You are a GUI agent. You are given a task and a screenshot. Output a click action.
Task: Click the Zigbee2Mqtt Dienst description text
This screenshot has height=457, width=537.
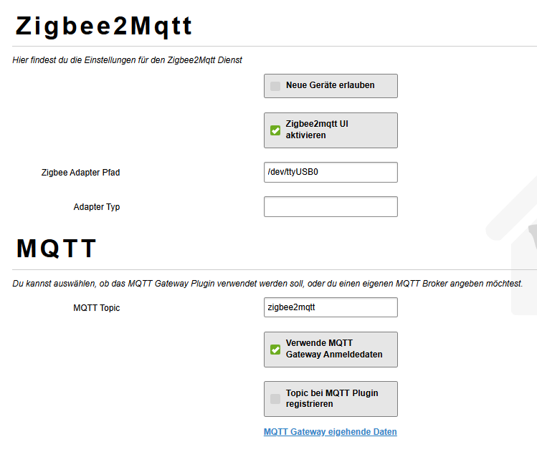128,60
